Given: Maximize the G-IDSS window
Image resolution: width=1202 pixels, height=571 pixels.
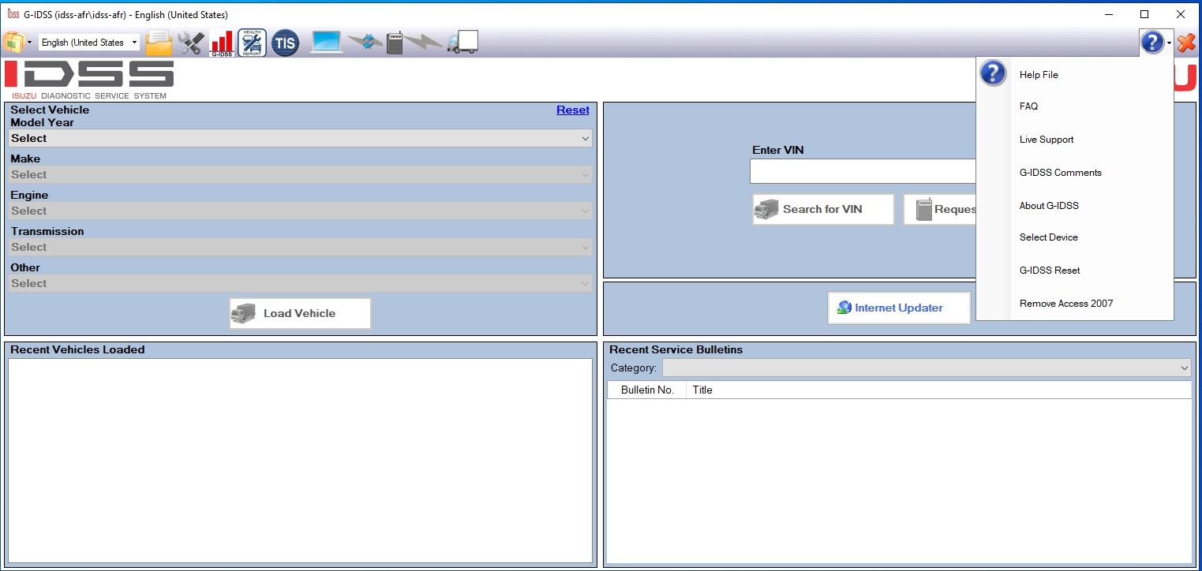Looking at the screenshot, I should 1144,14.
